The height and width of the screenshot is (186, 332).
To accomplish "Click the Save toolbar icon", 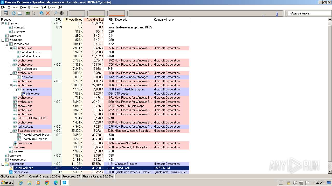I will click(5, 13).
